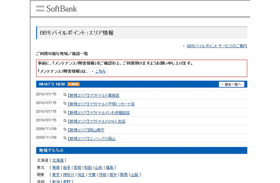
Task: Click icon beside マクドナルド戸塚トツカーナ店 entry
Action: pyautogui.click(x=65, y=103)
